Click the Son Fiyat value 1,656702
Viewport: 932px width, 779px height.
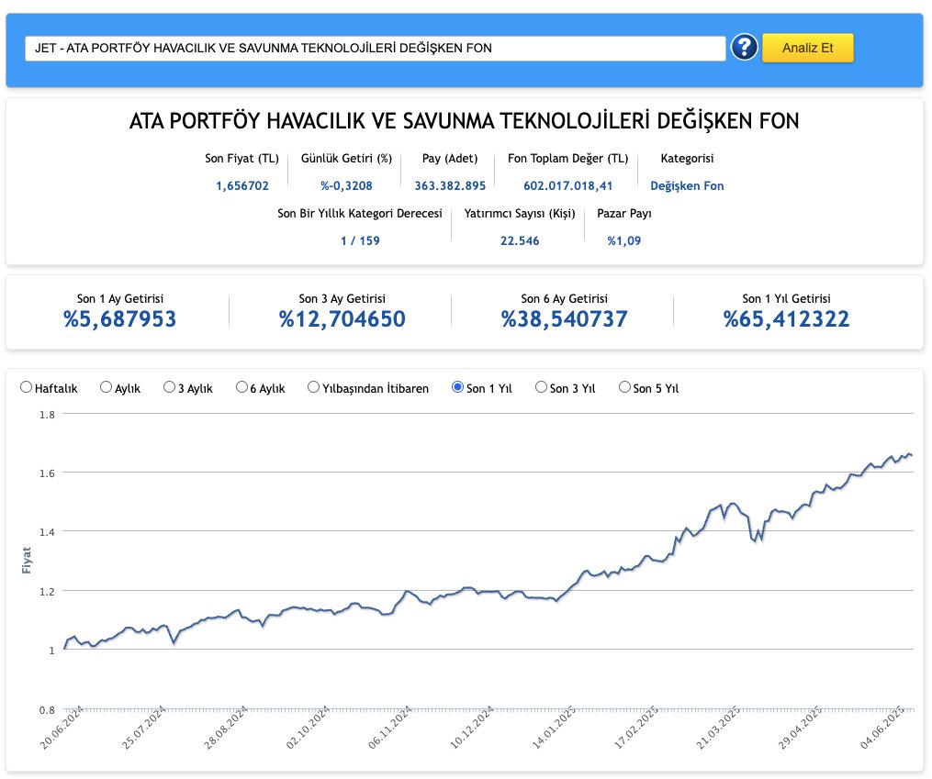pyautogui.click(x=241, y=186)
